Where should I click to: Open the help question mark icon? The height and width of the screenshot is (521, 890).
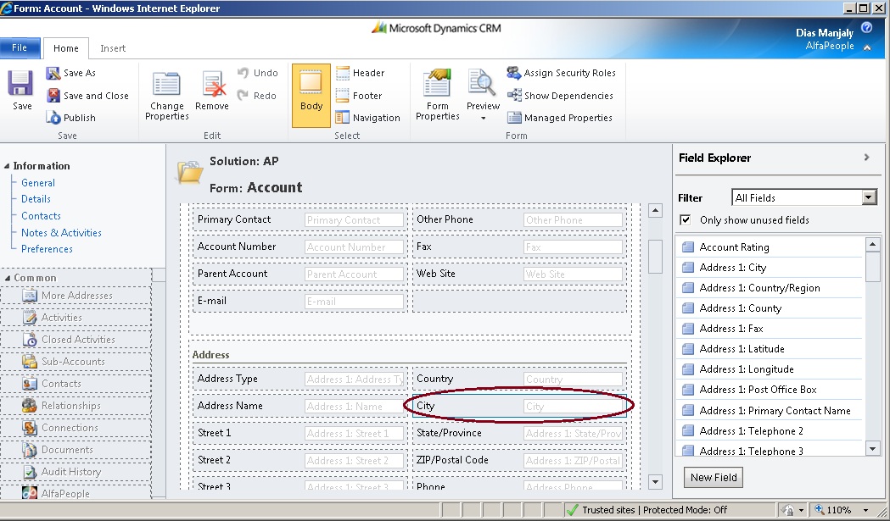pos(867,28)
